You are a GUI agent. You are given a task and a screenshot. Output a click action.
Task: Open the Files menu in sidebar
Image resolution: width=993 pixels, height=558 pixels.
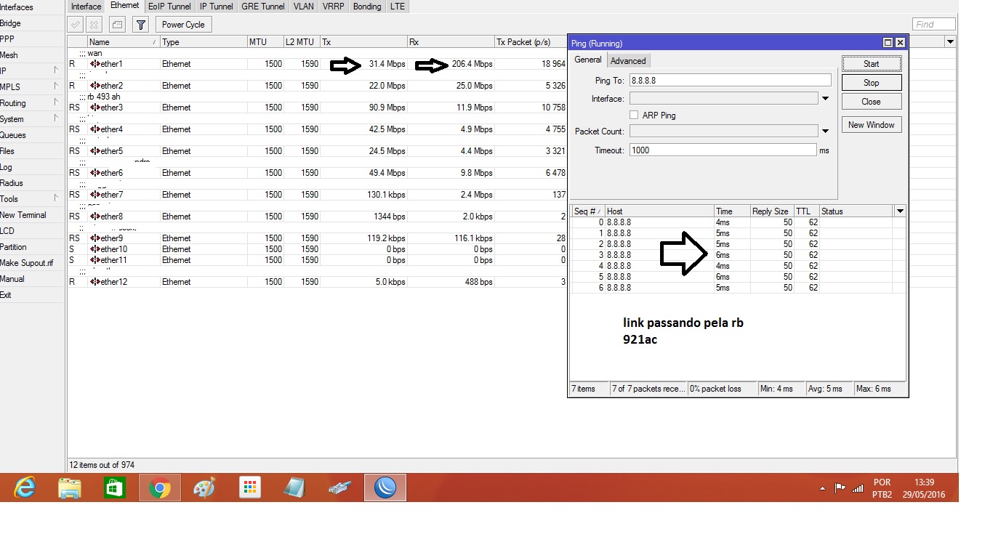7,151
